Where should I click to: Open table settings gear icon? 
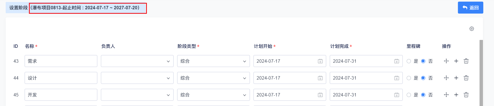pyautogui.click(x=472, y=29)
